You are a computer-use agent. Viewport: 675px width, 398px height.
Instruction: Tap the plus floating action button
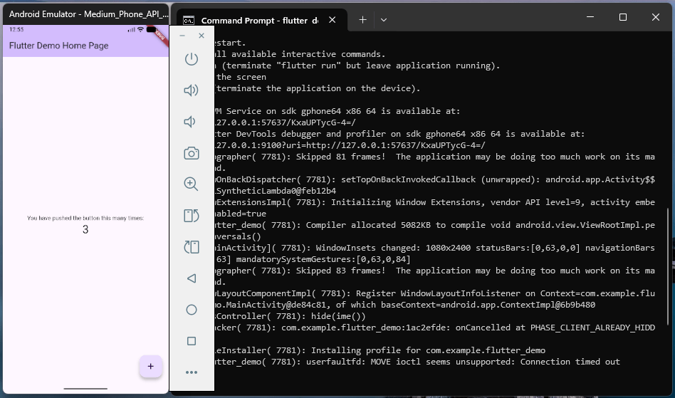(x=151, y=367)
